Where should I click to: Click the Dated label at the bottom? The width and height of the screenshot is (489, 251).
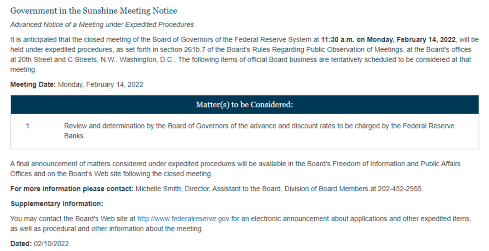20,244
